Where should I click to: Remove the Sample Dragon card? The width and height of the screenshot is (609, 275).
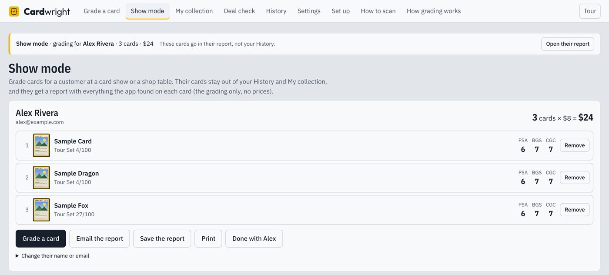coord(575,178)
